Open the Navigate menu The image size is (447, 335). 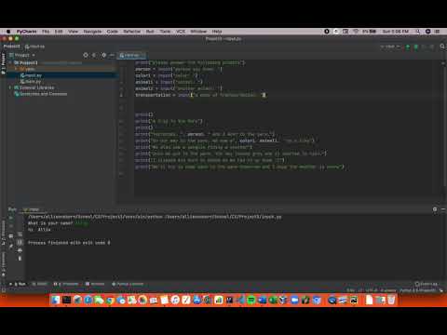92,32
